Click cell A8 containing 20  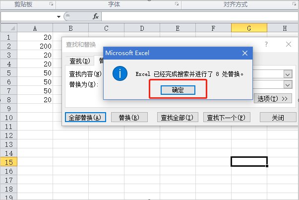coord(35,100)
